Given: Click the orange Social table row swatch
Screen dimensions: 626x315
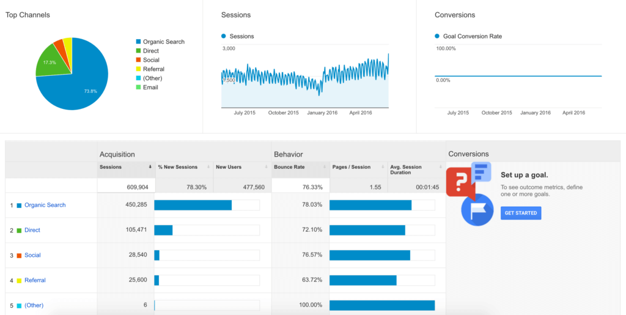Looking at the screenshot, I should (x=19, y=256).
